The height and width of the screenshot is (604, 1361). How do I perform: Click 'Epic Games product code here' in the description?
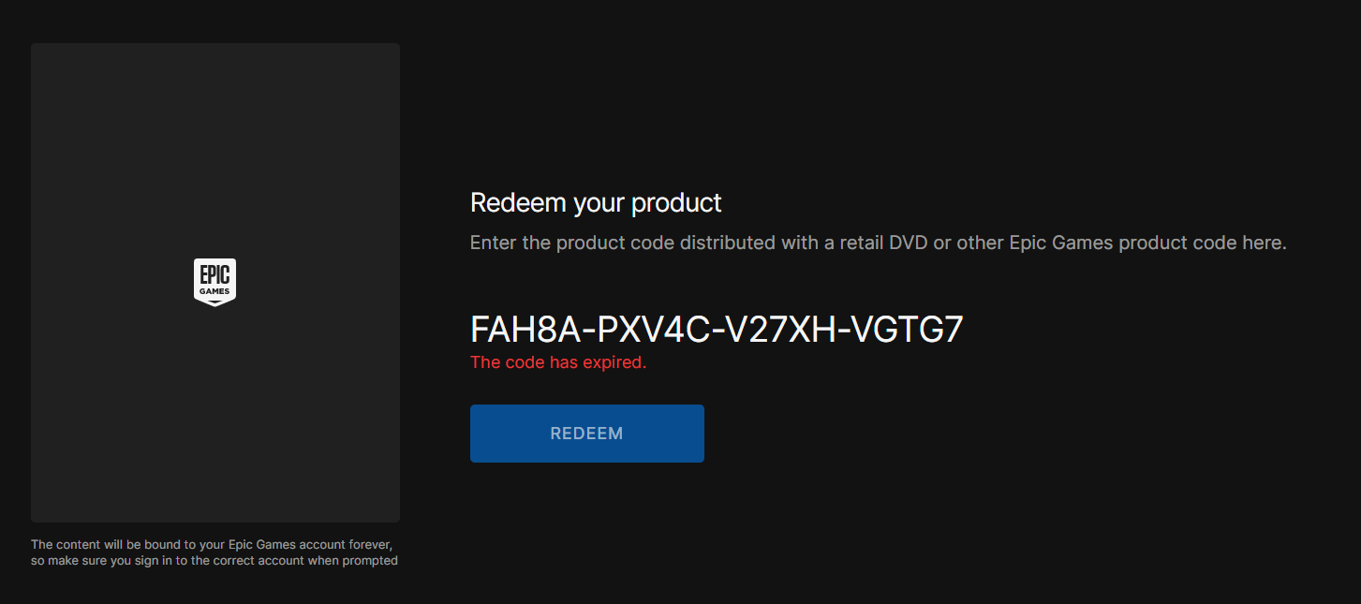1147,243
